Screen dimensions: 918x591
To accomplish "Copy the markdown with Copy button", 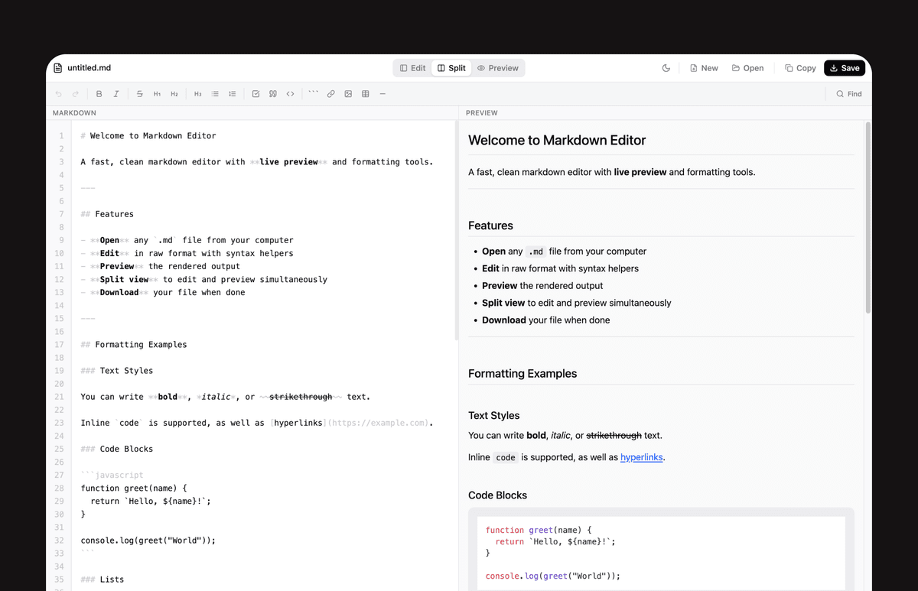I will (x=800, y=68).
